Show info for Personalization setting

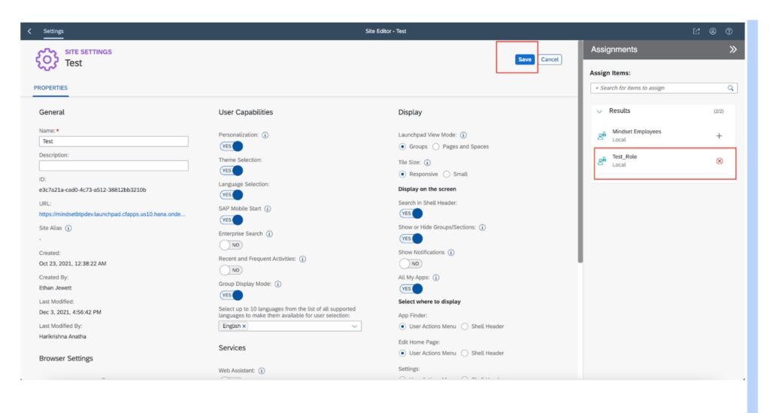265,135
